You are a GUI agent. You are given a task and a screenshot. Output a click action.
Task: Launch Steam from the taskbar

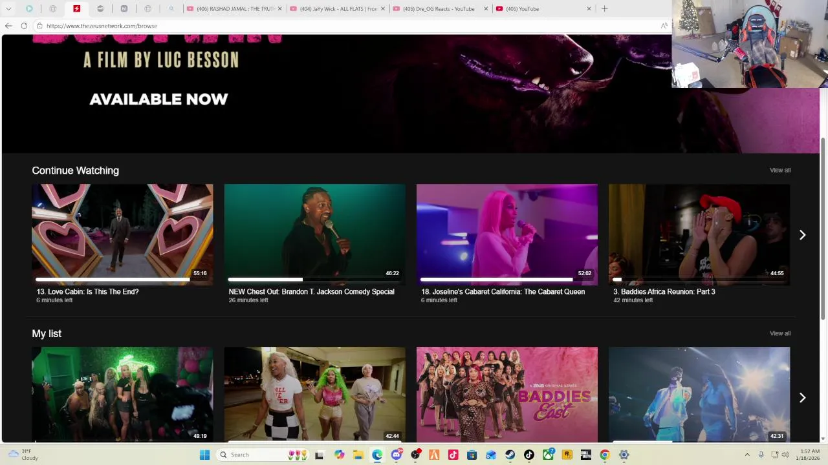coord(510,455)
